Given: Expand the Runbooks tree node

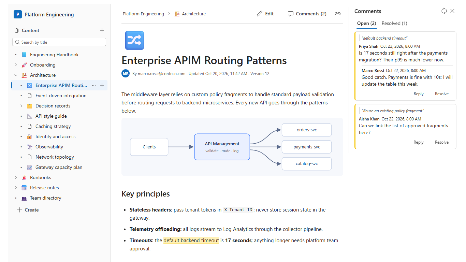Looking at the screenshot, I should [16, 177].
